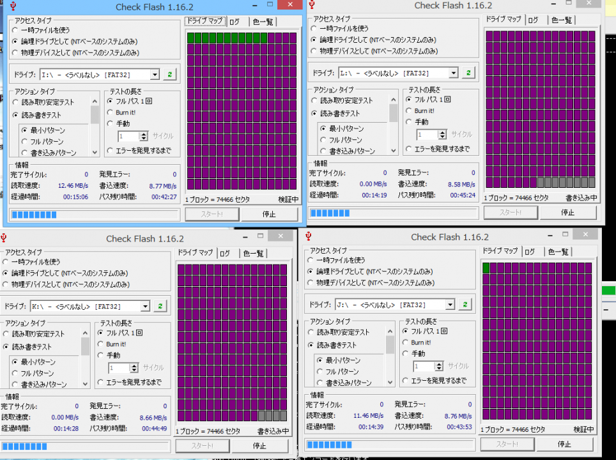Viewport: 616px width, 460px height.
Task: Switch to 色一覧 tab in L:\ window
Action: pos(561,20)
